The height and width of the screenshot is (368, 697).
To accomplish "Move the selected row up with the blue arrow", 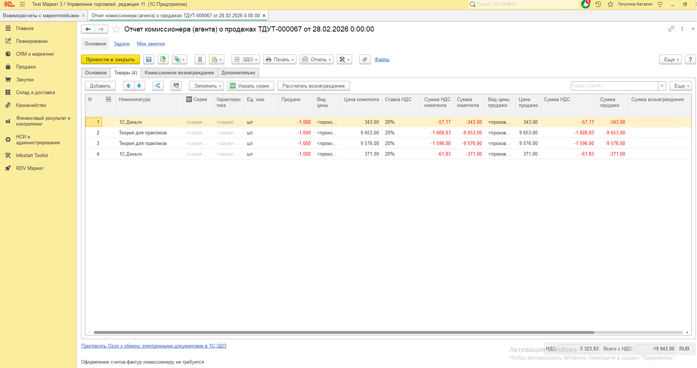I will 128,86.
